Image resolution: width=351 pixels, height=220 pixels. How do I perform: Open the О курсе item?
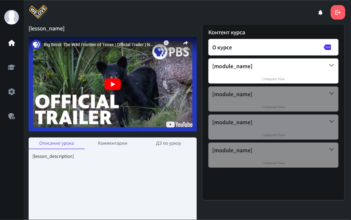coord(273,47)
